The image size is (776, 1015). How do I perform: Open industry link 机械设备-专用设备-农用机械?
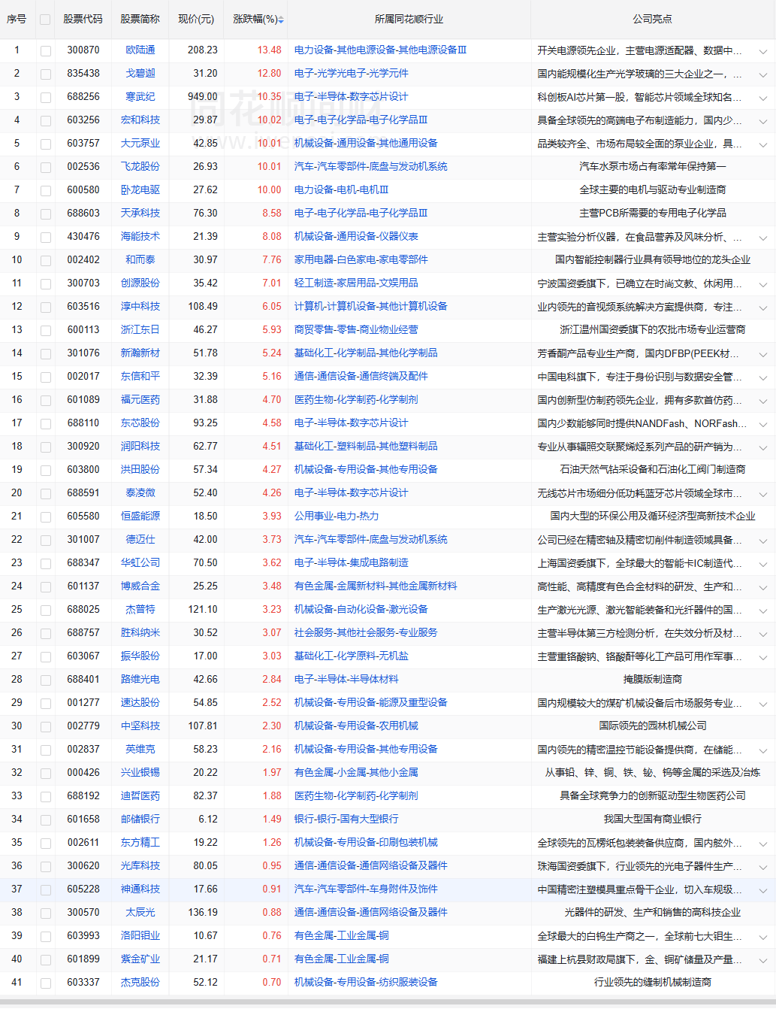point(356,726)
